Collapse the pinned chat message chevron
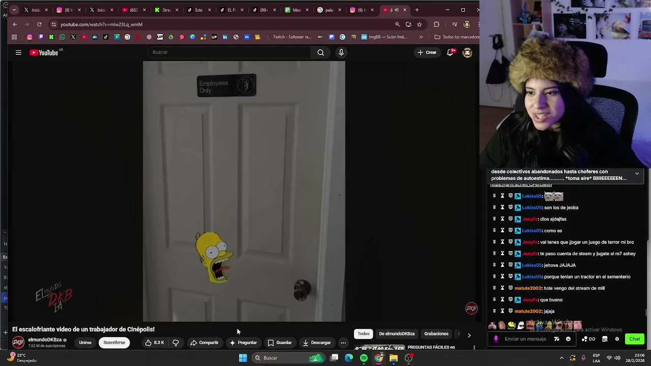Image resolution: width=651 pixels, height=366 pixels. tap(637, 174)
